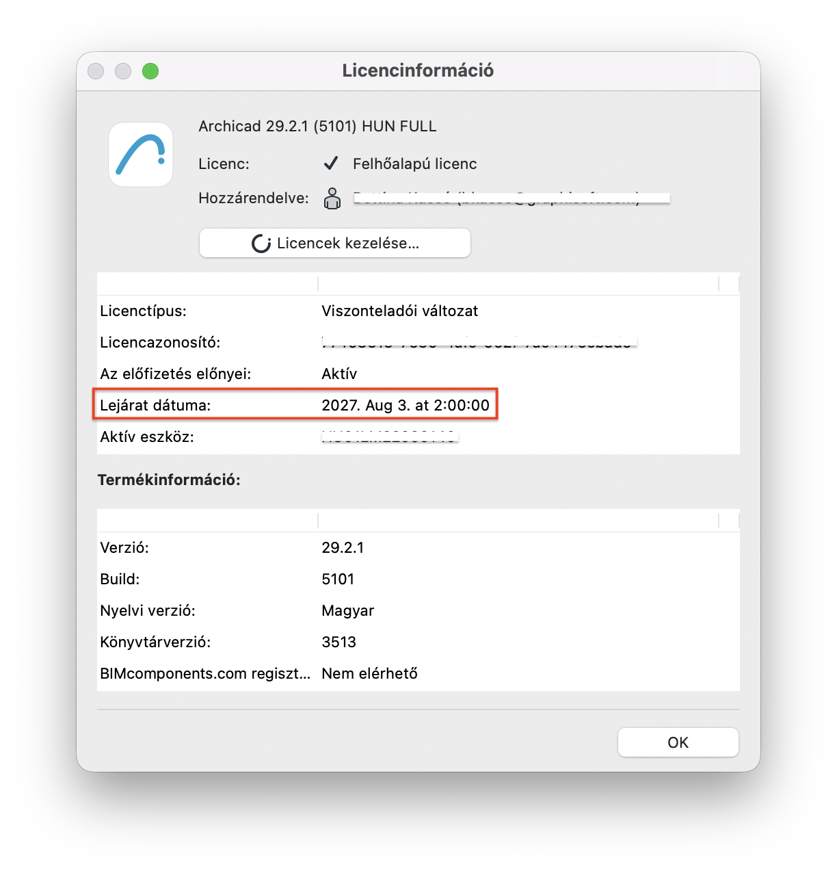Click the checkmark icon next to Felhőalapú licenc
This screenshot has width=837, height=873.
[x=331, y=164]
